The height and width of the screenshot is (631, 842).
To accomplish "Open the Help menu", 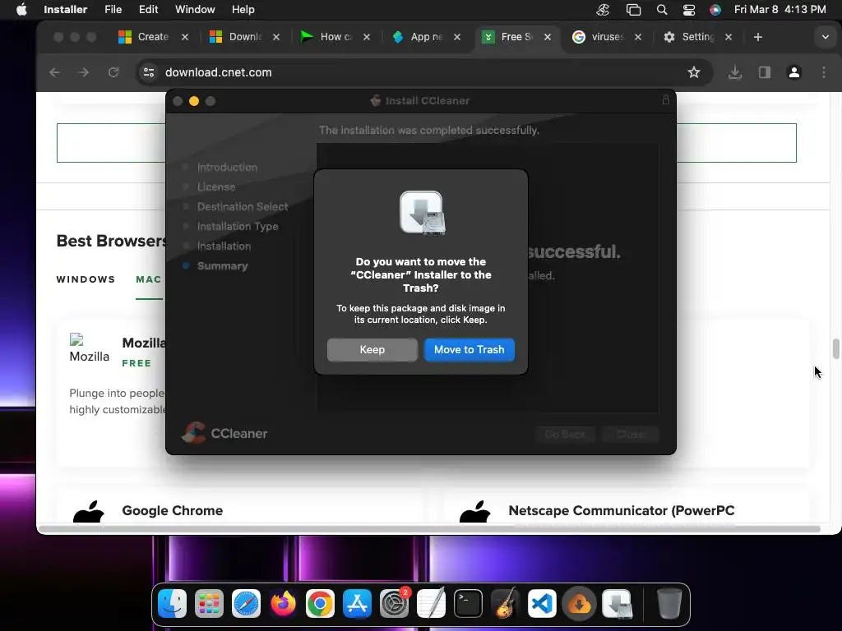I will point(243,10).
